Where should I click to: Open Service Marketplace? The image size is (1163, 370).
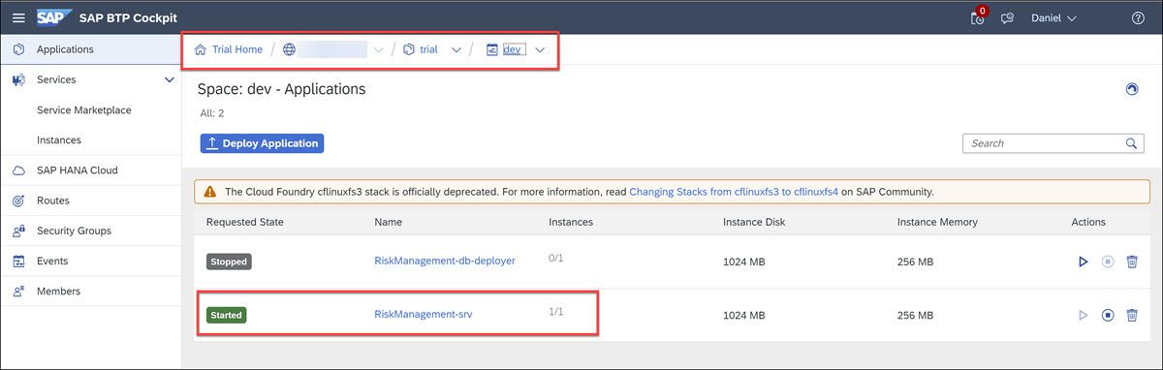tap(83, 110)
